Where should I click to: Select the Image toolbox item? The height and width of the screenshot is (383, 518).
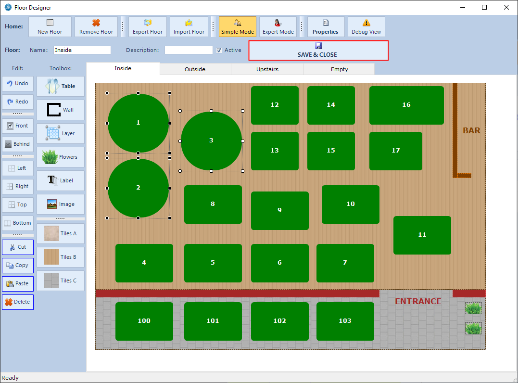[61, 204]
